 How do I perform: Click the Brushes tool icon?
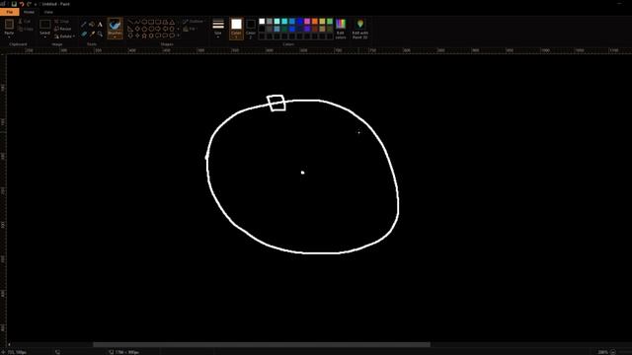point(115,25)
